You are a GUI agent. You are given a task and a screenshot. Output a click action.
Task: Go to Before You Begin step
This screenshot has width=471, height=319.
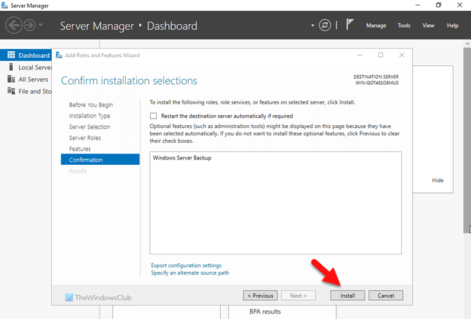91,105
